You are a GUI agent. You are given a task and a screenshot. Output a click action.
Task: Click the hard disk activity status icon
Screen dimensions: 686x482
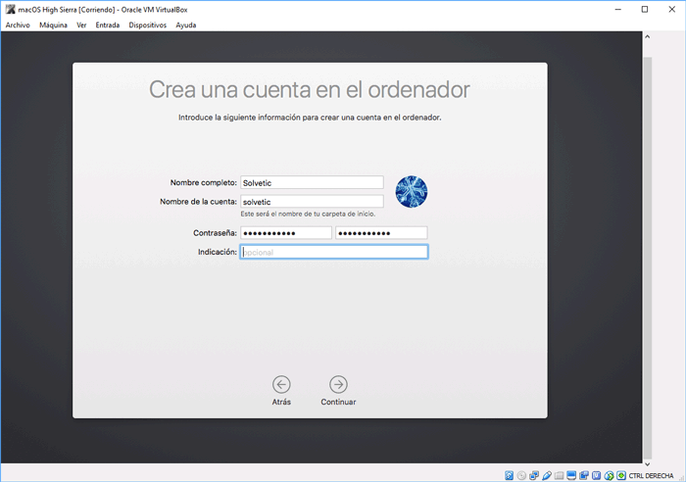point(509,475)
